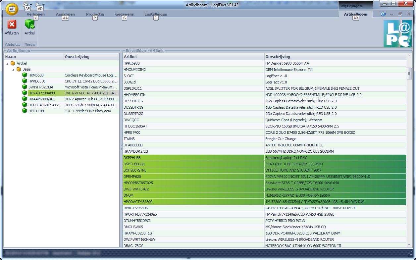Select article row TRANS
This screenshot has height=260, width=416.
pyautogui.click(x=264, y=139)
